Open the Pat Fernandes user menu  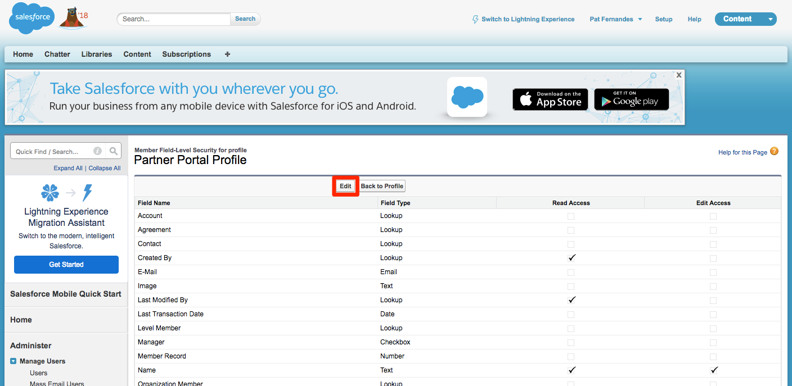tap(615, 19)
